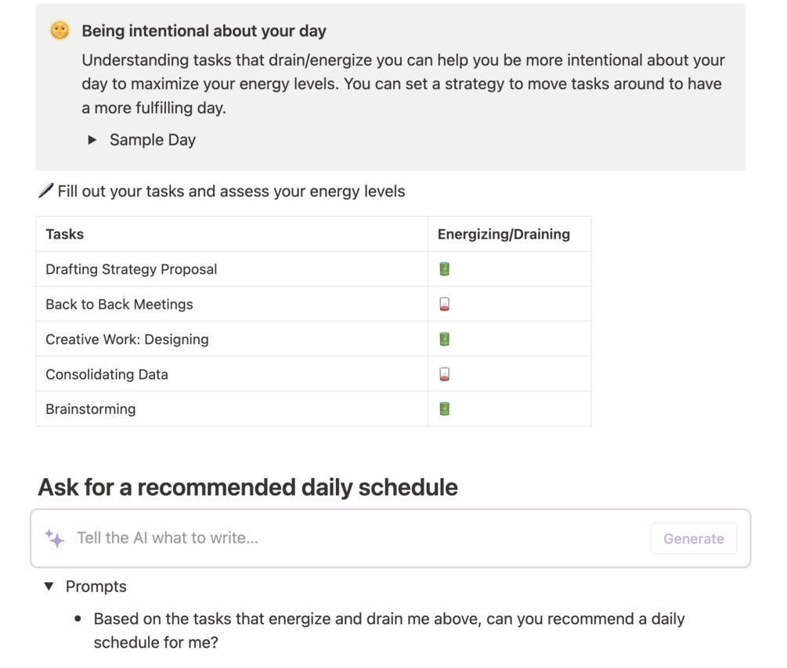Select the Consolidating Data task cell

(106, 374)
